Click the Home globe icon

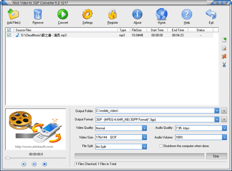(x=162, y=14)
